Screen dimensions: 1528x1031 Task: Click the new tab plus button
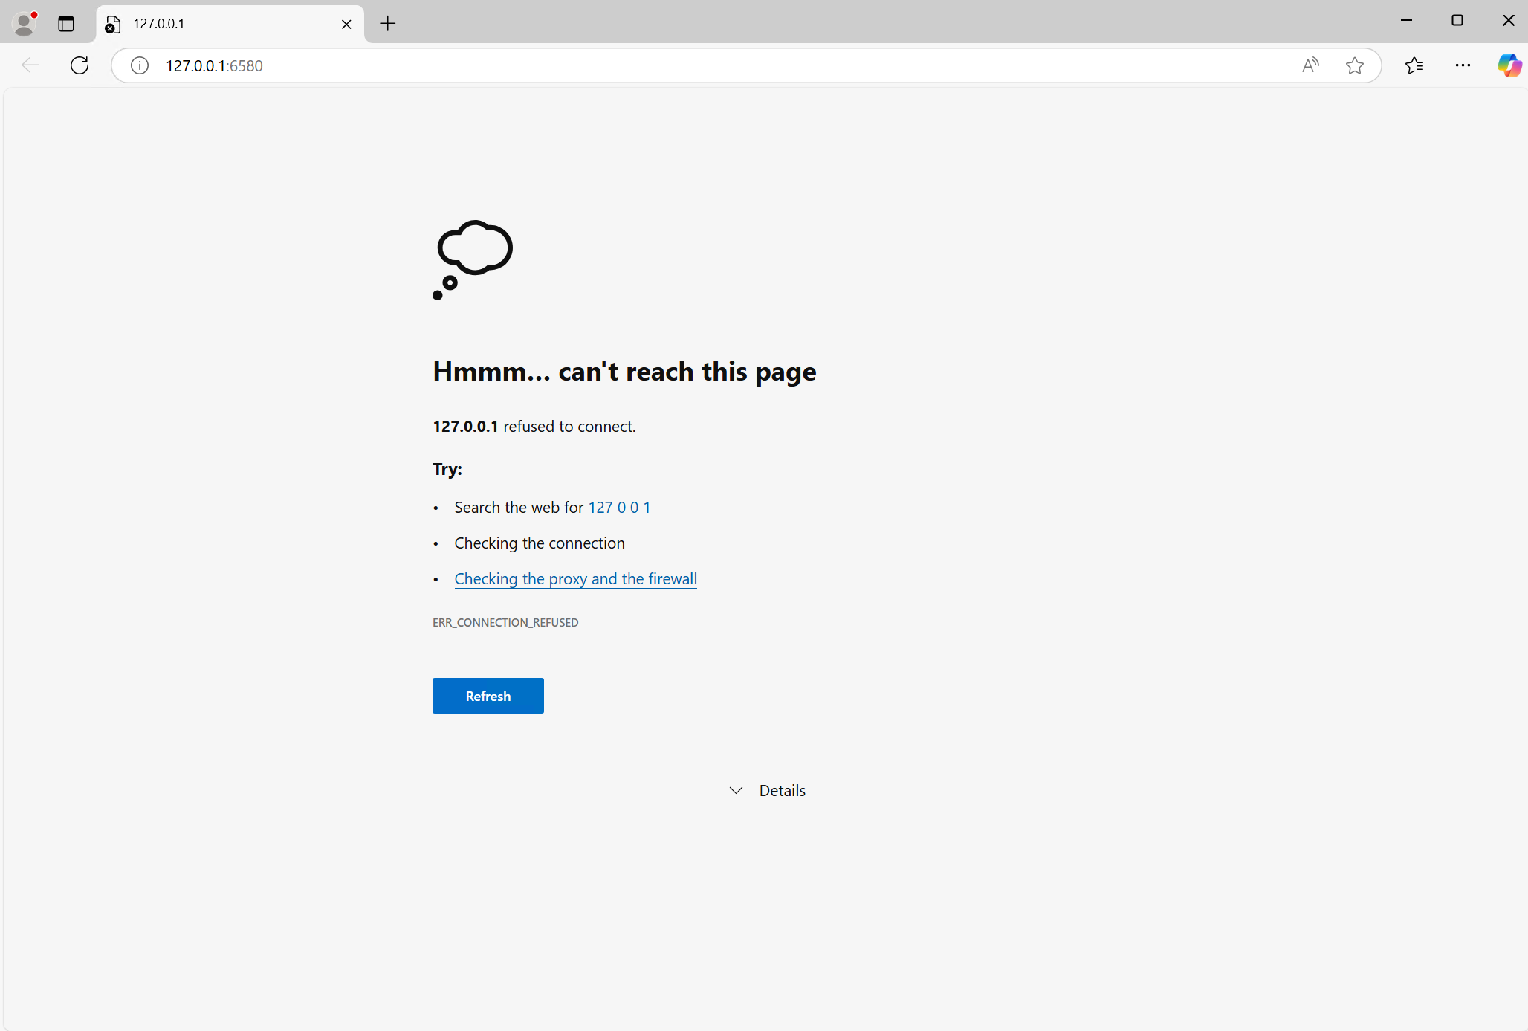[x=387, y=23]
